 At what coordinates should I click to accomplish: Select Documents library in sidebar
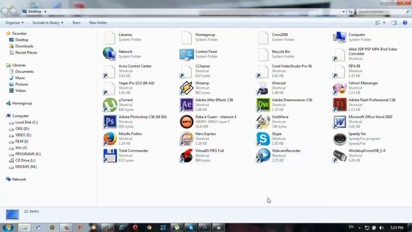24,72
